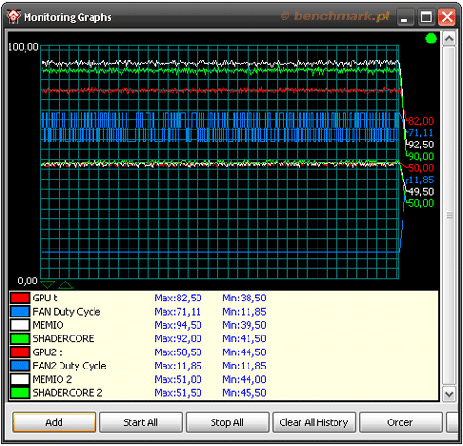The width and height of the screenshot is (463, 446).
Task: Click the green down-pointing triangle below the graph
Action: pos(47,284)
